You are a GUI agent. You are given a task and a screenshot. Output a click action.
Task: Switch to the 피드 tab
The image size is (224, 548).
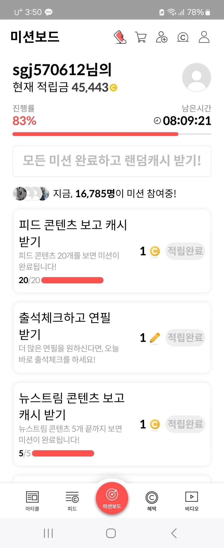coord(72,501)
